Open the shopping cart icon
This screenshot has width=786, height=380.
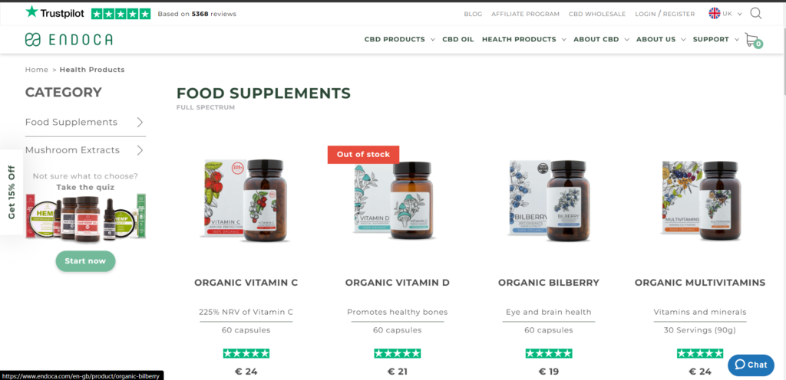[x=754, y=41]
